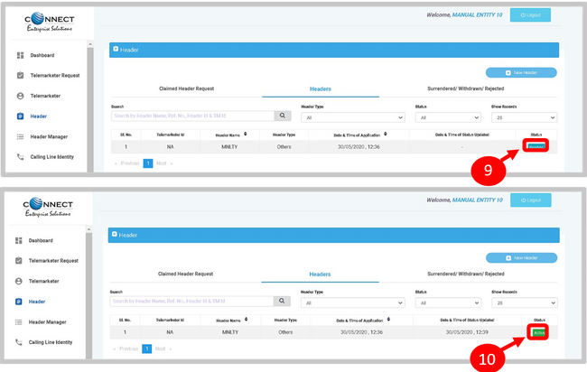Click the search input field in top screenshot
587x372 pixels.
point(192,116)
